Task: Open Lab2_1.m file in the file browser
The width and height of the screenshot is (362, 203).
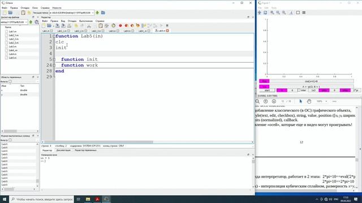Action: (14, 35)
